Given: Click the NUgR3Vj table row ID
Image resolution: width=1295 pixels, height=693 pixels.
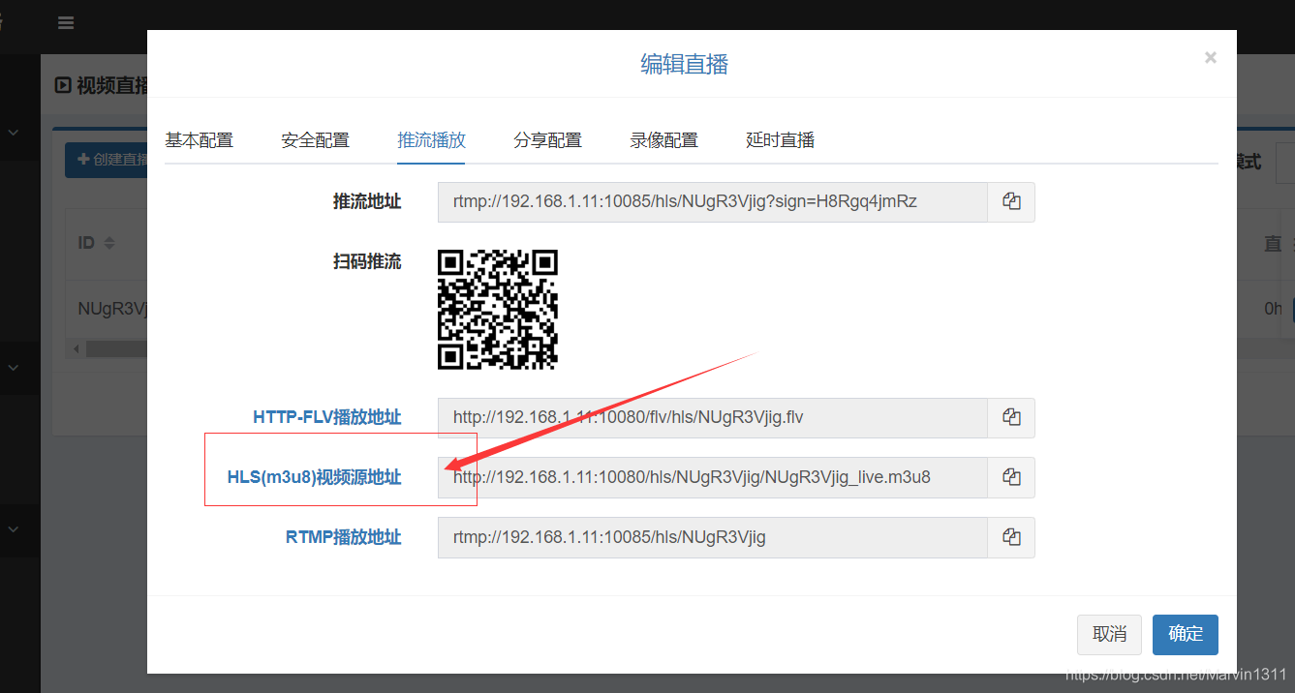Looking at the screenshot, I should 111,309.
